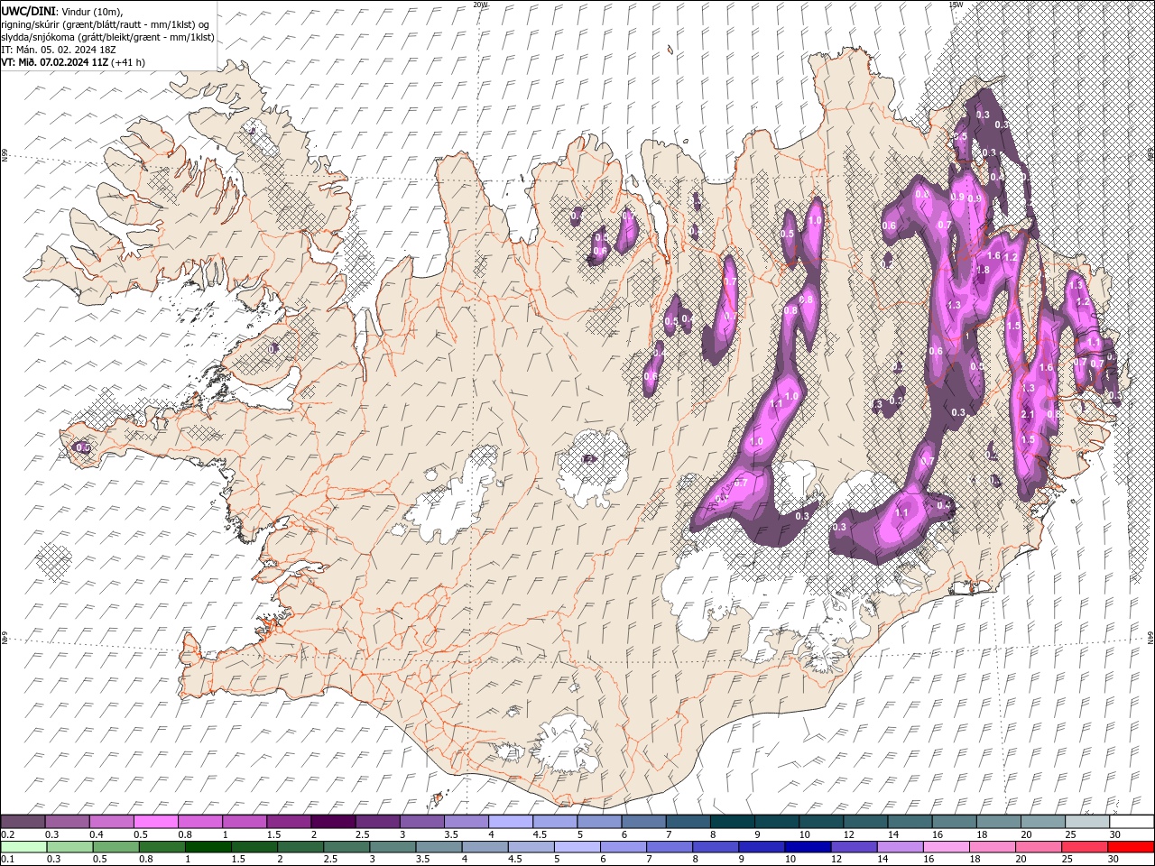
Task: Click the 'rigning/skúrir' legend description line
Action: point(105,23)
